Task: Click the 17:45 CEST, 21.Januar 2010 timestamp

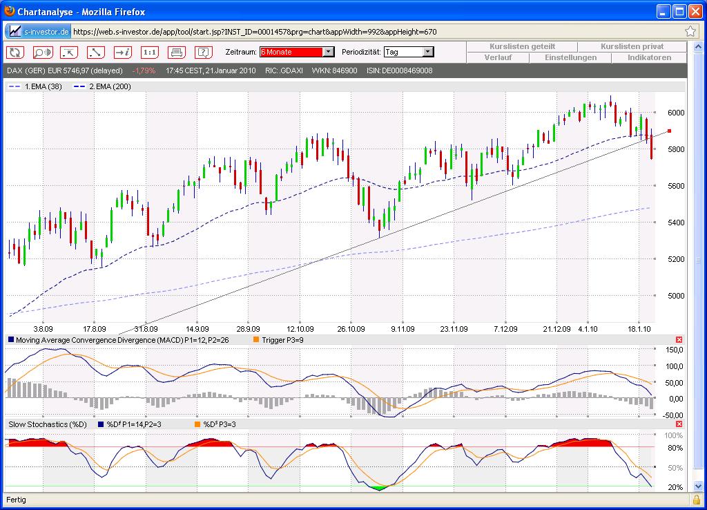Action: pyautogui.click(x=211, y=70)
